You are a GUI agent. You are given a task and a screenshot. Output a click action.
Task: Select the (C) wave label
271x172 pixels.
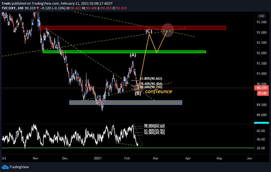point(149,31)
